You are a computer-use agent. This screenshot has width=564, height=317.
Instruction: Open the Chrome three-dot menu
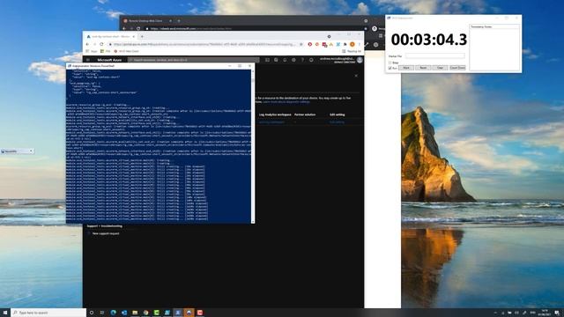click(x=360, y=44)
